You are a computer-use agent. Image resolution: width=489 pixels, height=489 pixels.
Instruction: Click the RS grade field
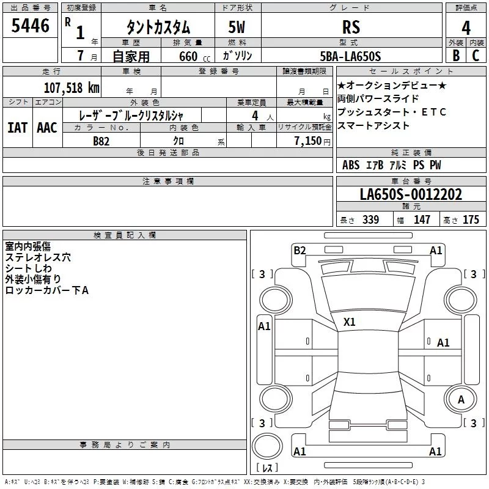(x=351, y=28)
